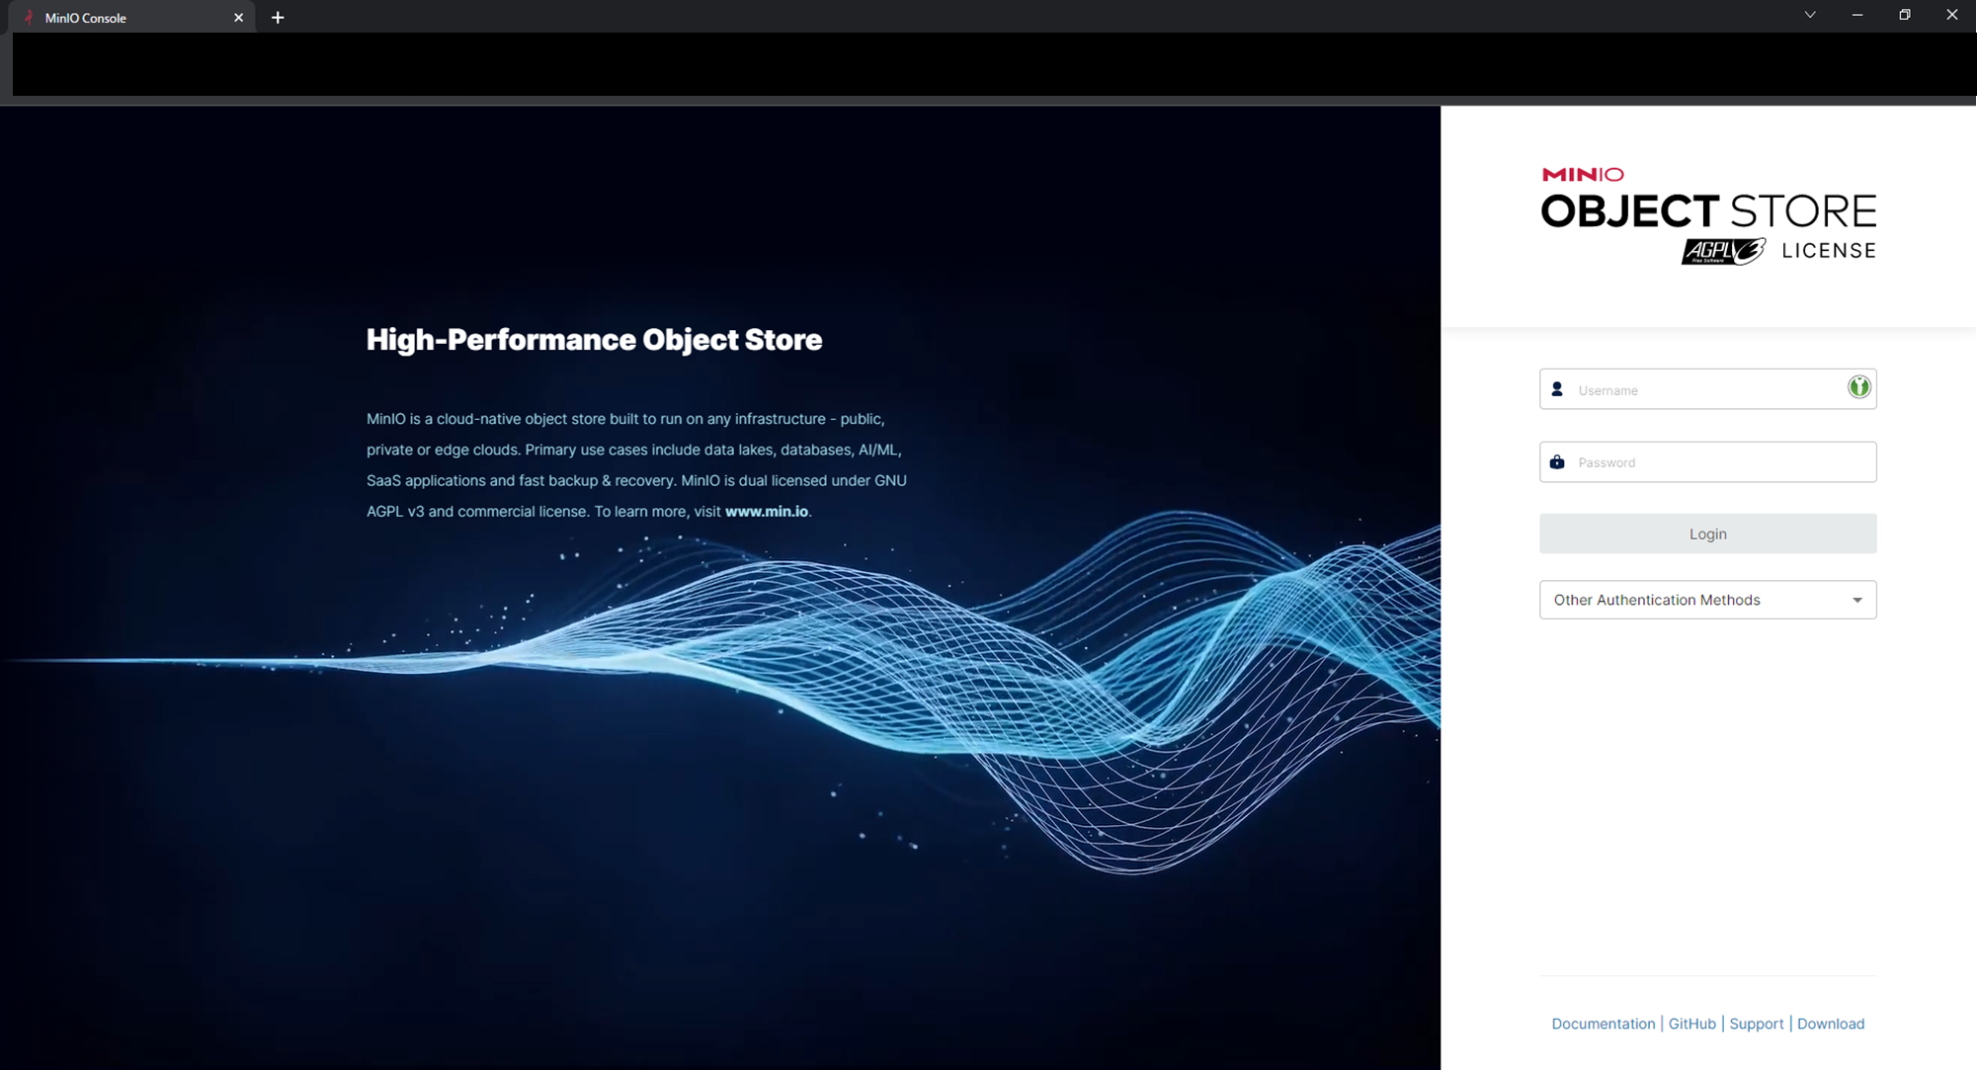The image size is (1977, 1070).
Task: Open the GitHub link
Action: (x=1691, y=1024)
